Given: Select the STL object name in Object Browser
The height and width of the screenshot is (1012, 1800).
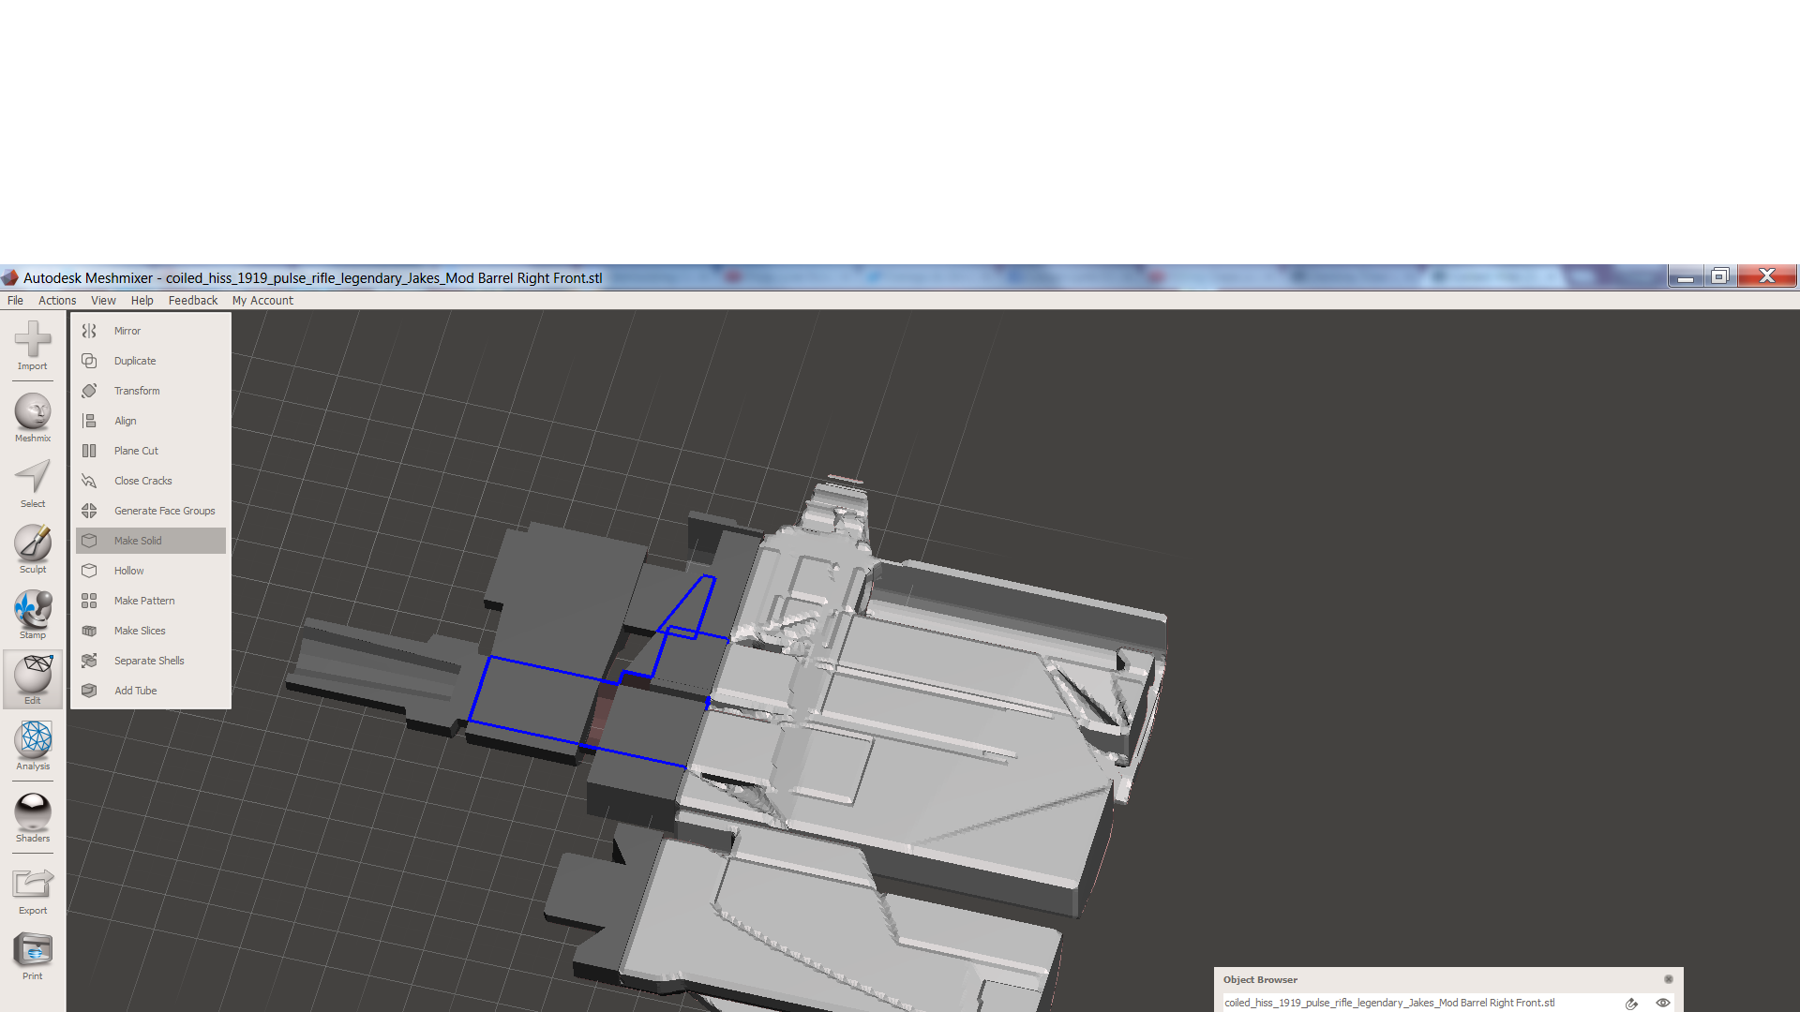Looking at the screenshot, I should coord(1389,1003).
